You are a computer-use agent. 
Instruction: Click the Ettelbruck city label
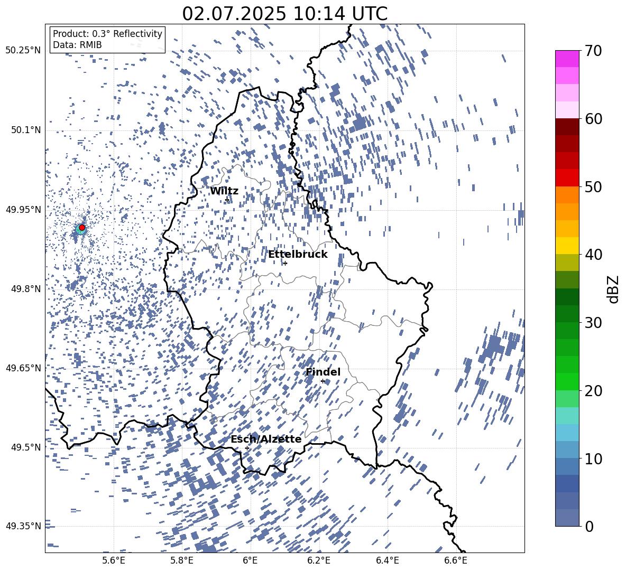pyautogui.click(x=298, y=255)
